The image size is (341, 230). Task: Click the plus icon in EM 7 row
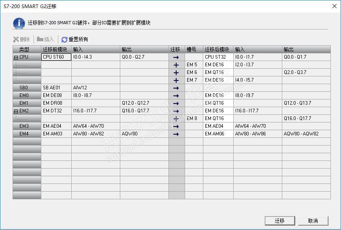176,80
